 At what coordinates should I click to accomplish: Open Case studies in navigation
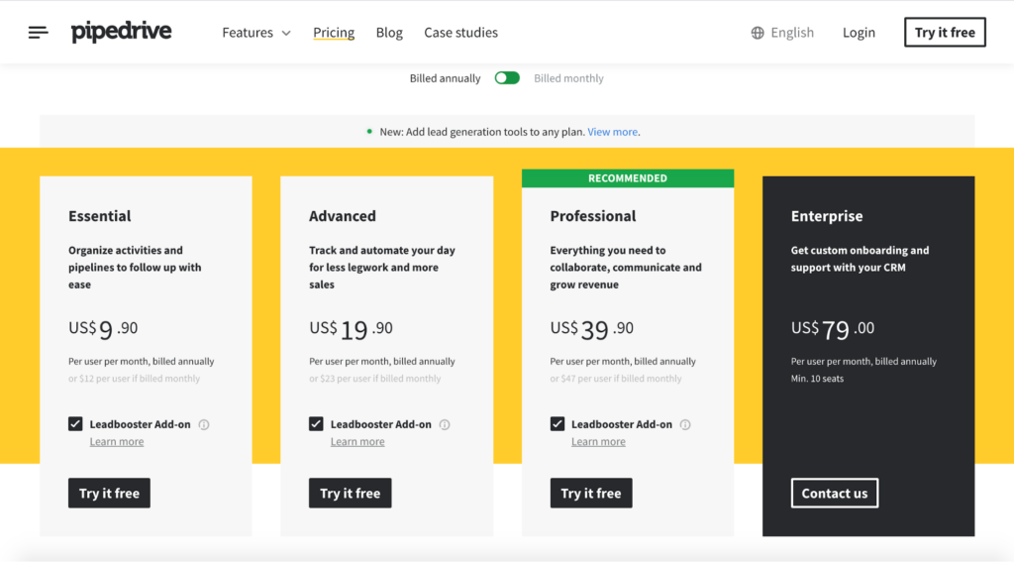(x=461, y=33)
